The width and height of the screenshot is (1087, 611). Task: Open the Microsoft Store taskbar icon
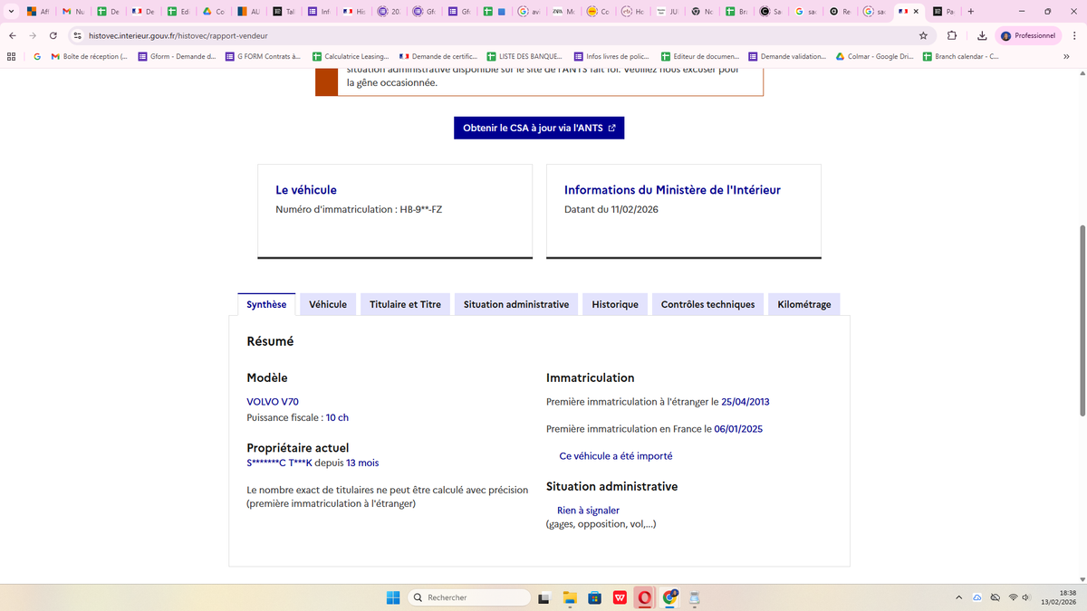[594, 597]
